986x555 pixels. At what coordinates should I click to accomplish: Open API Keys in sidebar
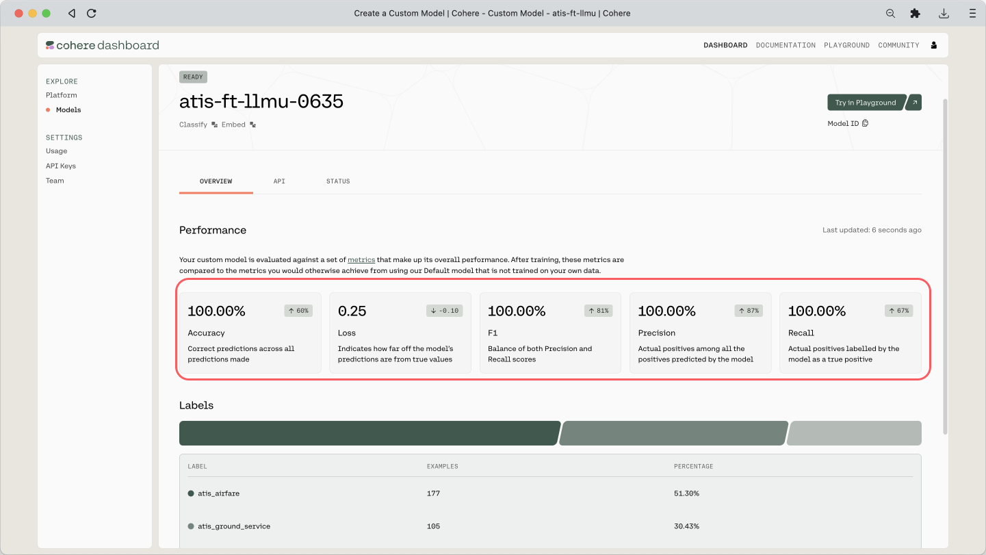(x=61, y=166)
